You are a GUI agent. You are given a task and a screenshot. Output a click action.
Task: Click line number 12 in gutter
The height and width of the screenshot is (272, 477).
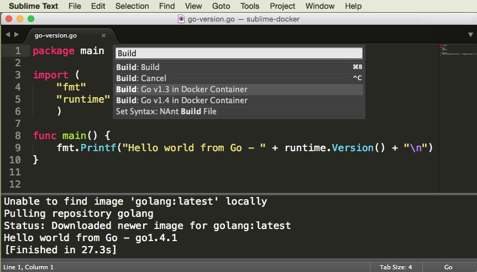point(15,184)
